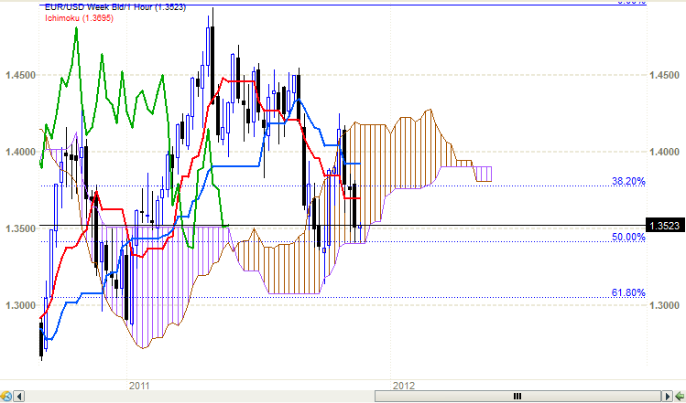The height and width of the screenshot is (403, 686).
Task: Click the 50.00% Fibonacci level label
Action: pos(628,237)
